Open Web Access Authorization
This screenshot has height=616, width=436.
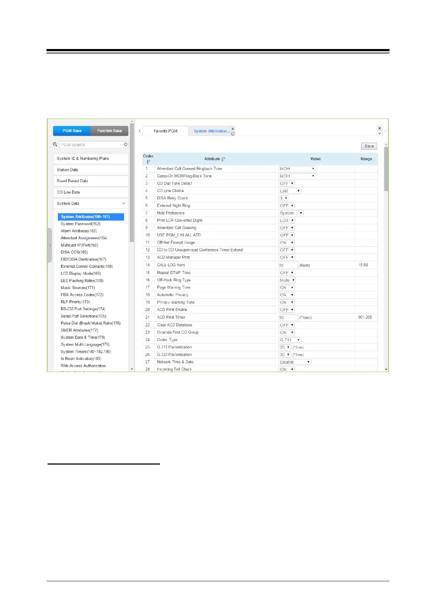(83, 365)
